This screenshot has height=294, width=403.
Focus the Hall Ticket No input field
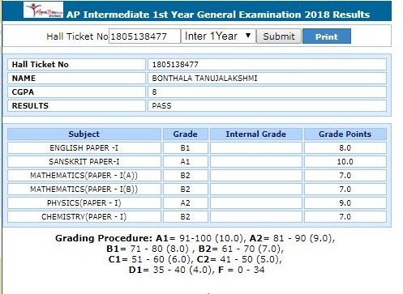point(144,36)
